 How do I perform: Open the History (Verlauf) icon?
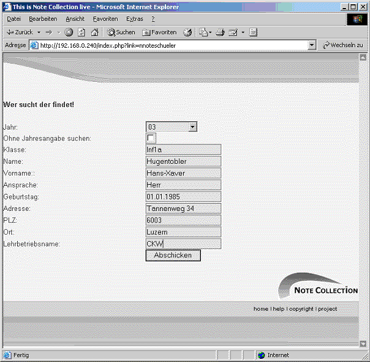pyautogui.click(x=187, y=32)
